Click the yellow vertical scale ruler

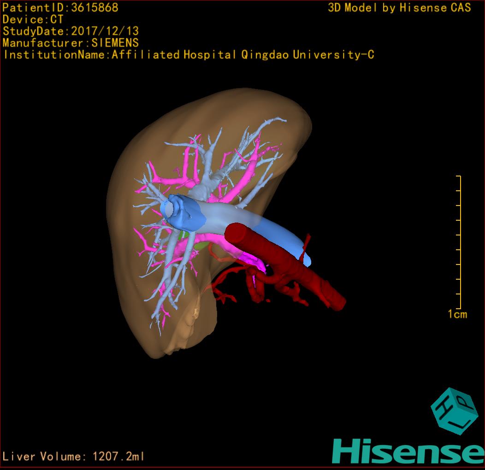(459, 242)
